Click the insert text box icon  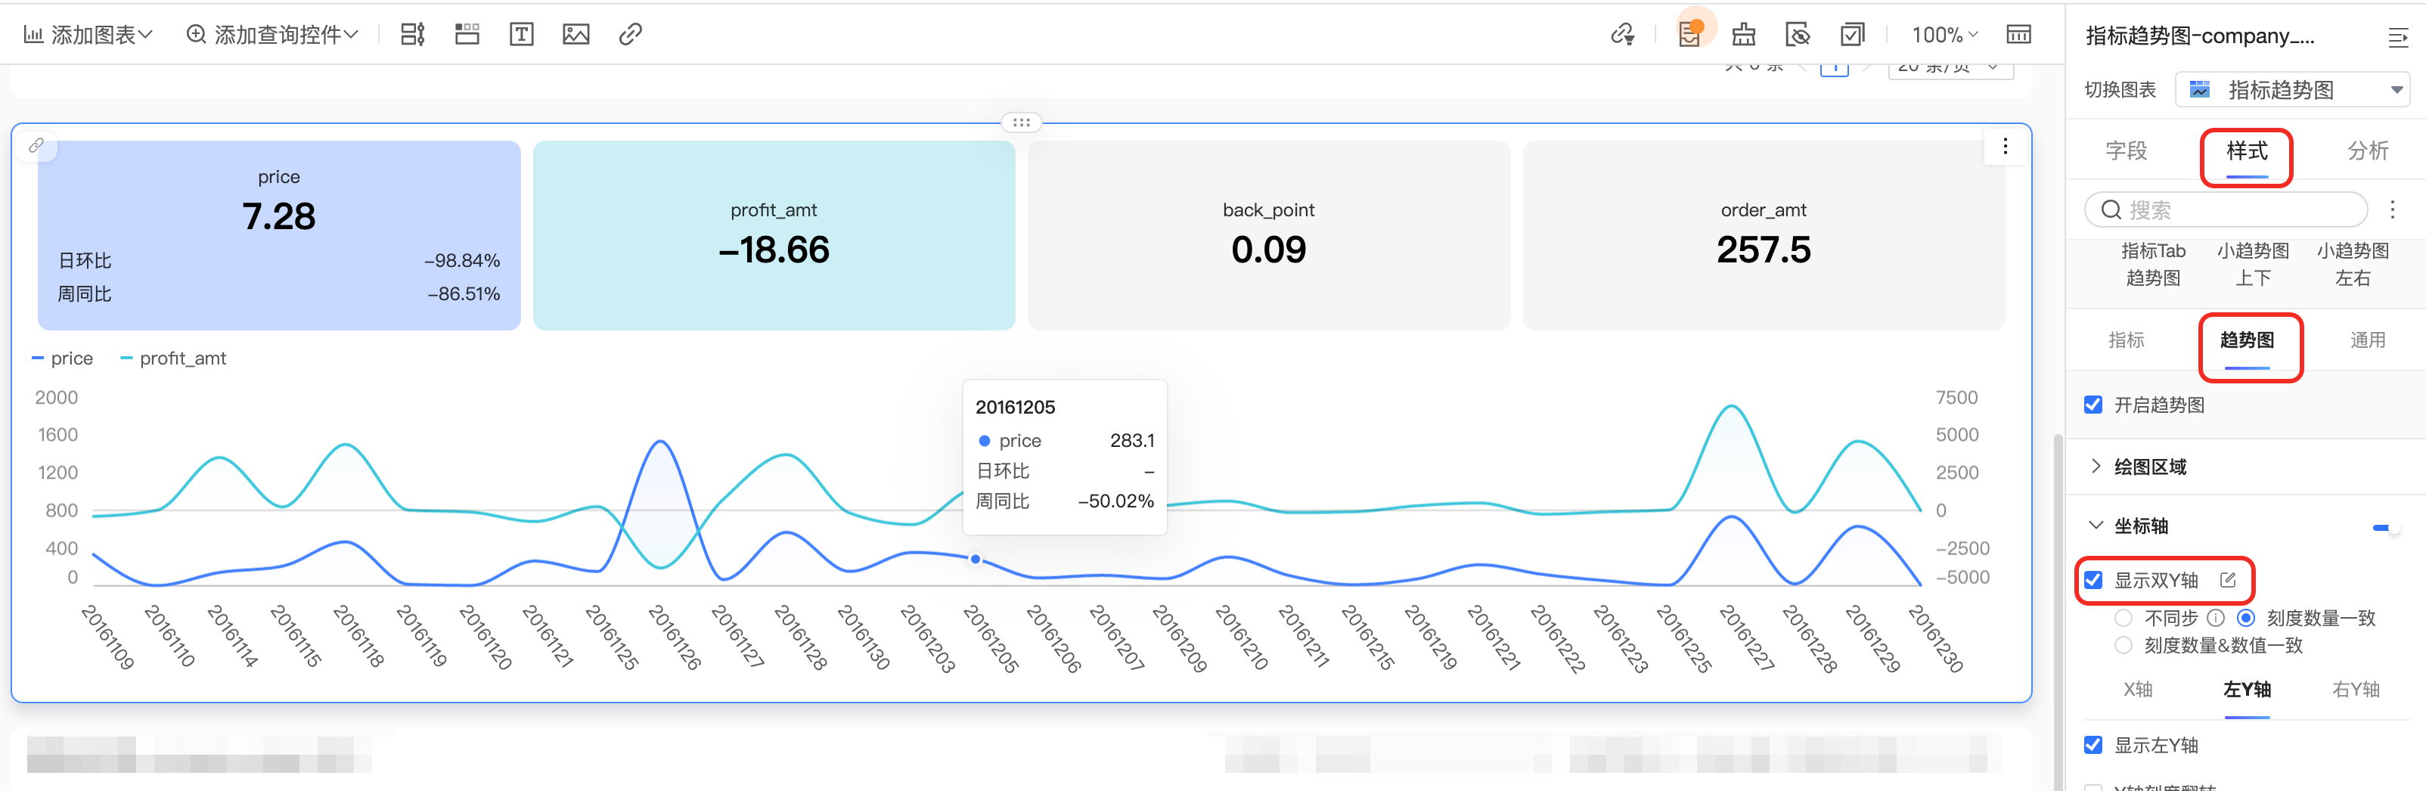[521, 35]
